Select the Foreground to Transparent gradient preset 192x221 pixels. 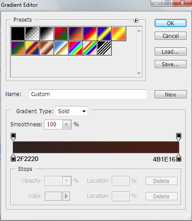point(32,34)
